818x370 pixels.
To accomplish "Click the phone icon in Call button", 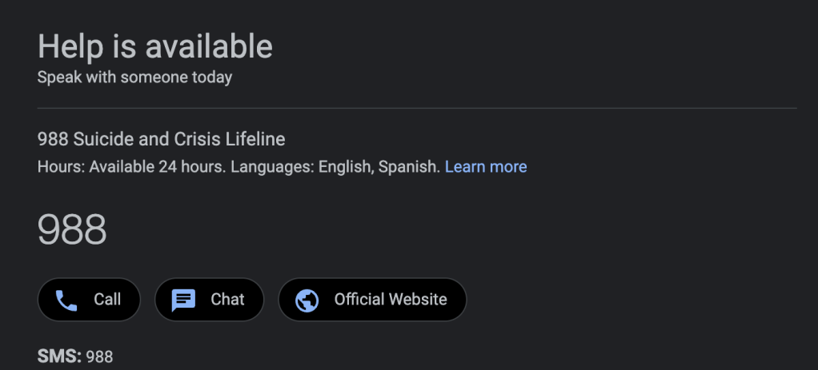I will click(66, 300).
